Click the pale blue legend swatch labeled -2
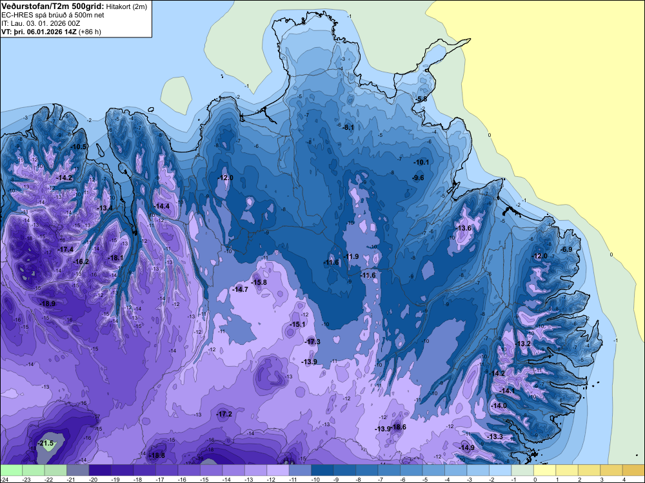Viewport: 645px width, 483px height. (500, 470)
